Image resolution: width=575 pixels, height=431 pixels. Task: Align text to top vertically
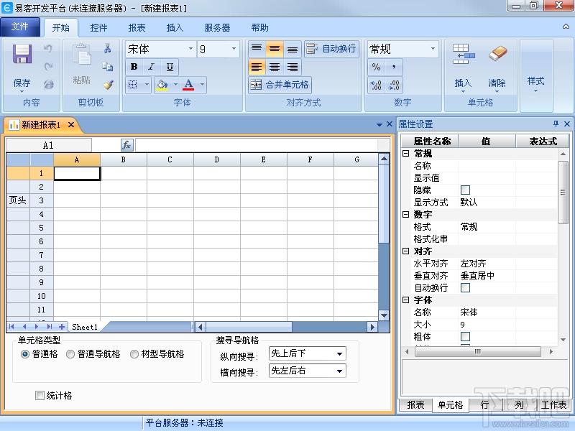[x=257, y=48]
